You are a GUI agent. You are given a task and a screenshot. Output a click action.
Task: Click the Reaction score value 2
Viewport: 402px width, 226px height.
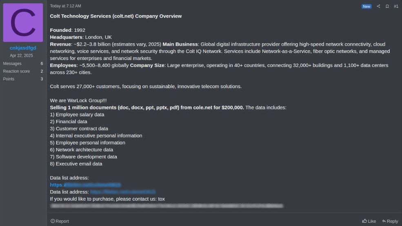[x=42, y=71]
